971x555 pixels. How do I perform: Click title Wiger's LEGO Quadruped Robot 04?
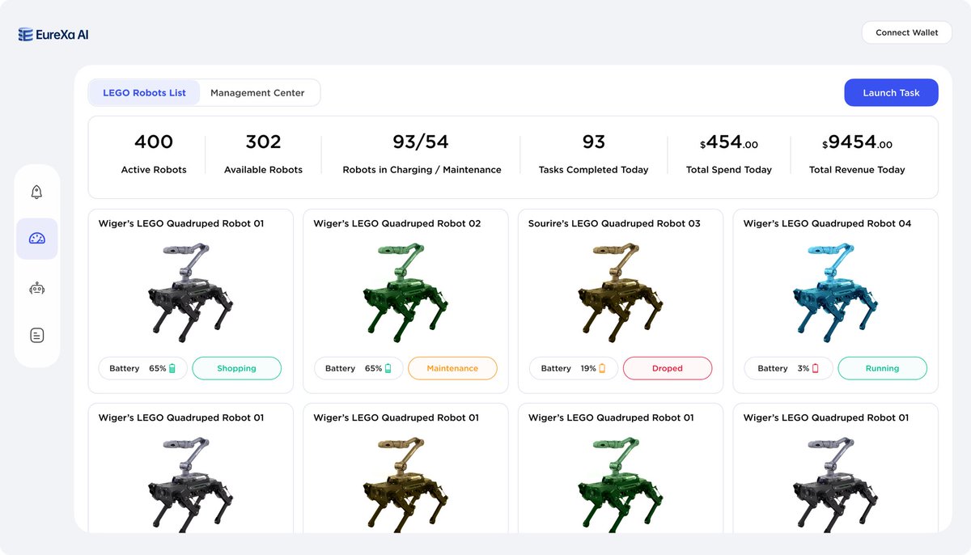(x=827, y=223)
